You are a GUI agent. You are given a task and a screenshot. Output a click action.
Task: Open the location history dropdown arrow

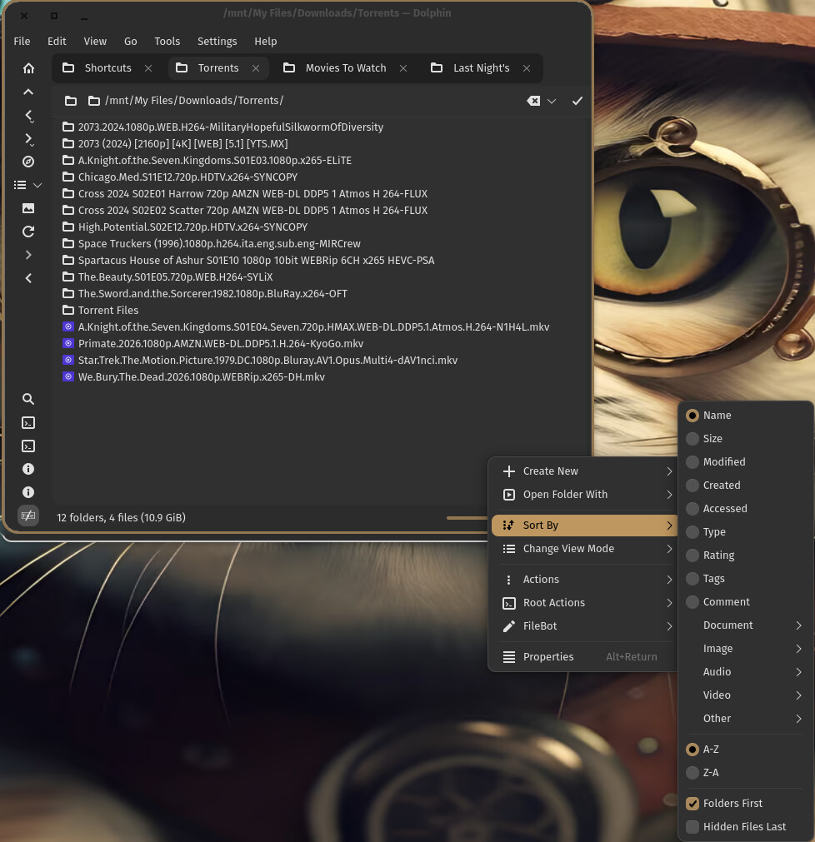(552, 101)
